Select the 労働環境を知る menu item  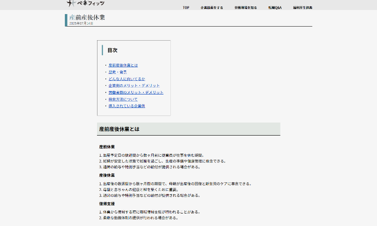[x=245, y=8]
